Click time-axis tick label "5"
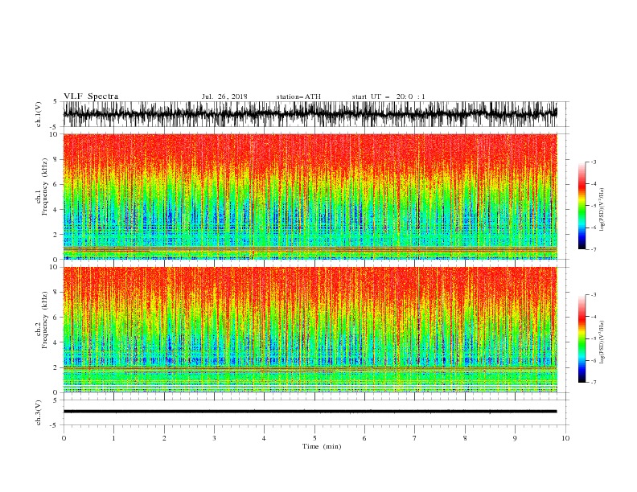Image resolution: width=637 pixels, height=492 pixels. [314, 438]
